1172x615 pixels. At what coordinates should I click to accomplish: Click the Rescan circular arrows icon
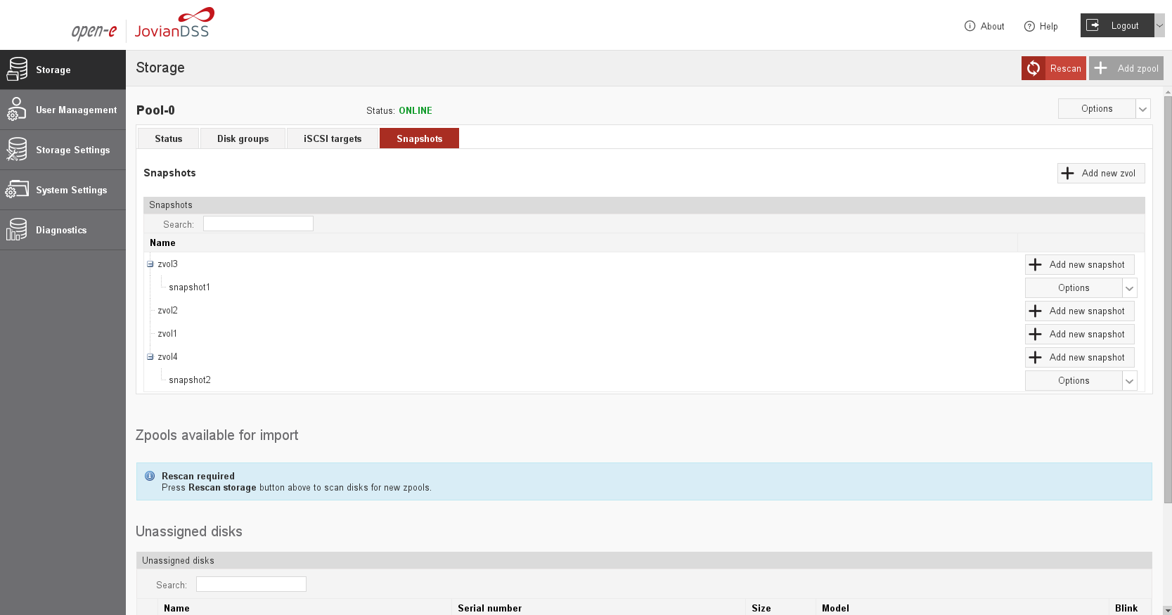coord(1033,68)
